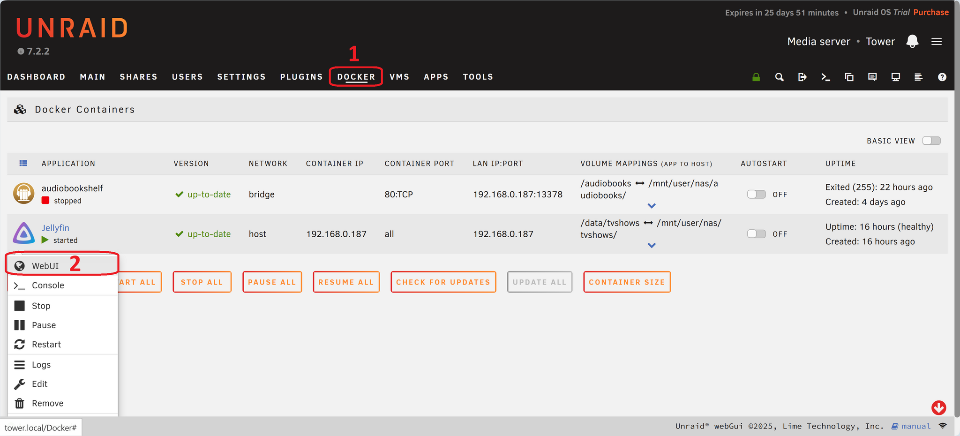Screen dimensions: 960x436
Task: Click the Pause All button
Action: pos(272,282)
